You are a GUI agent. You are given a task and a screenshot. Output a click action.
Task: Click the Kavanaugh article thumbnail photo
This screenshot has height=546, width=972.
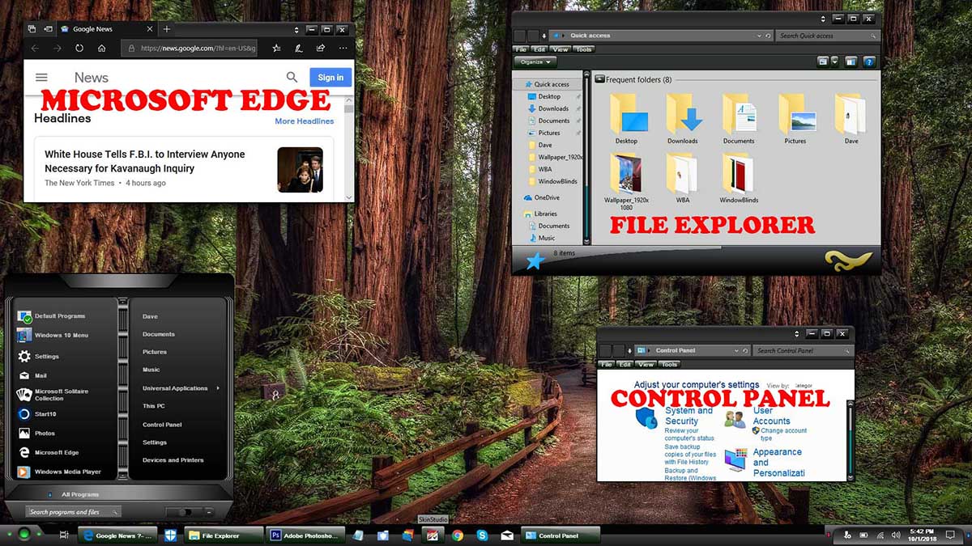coord(300,169)
